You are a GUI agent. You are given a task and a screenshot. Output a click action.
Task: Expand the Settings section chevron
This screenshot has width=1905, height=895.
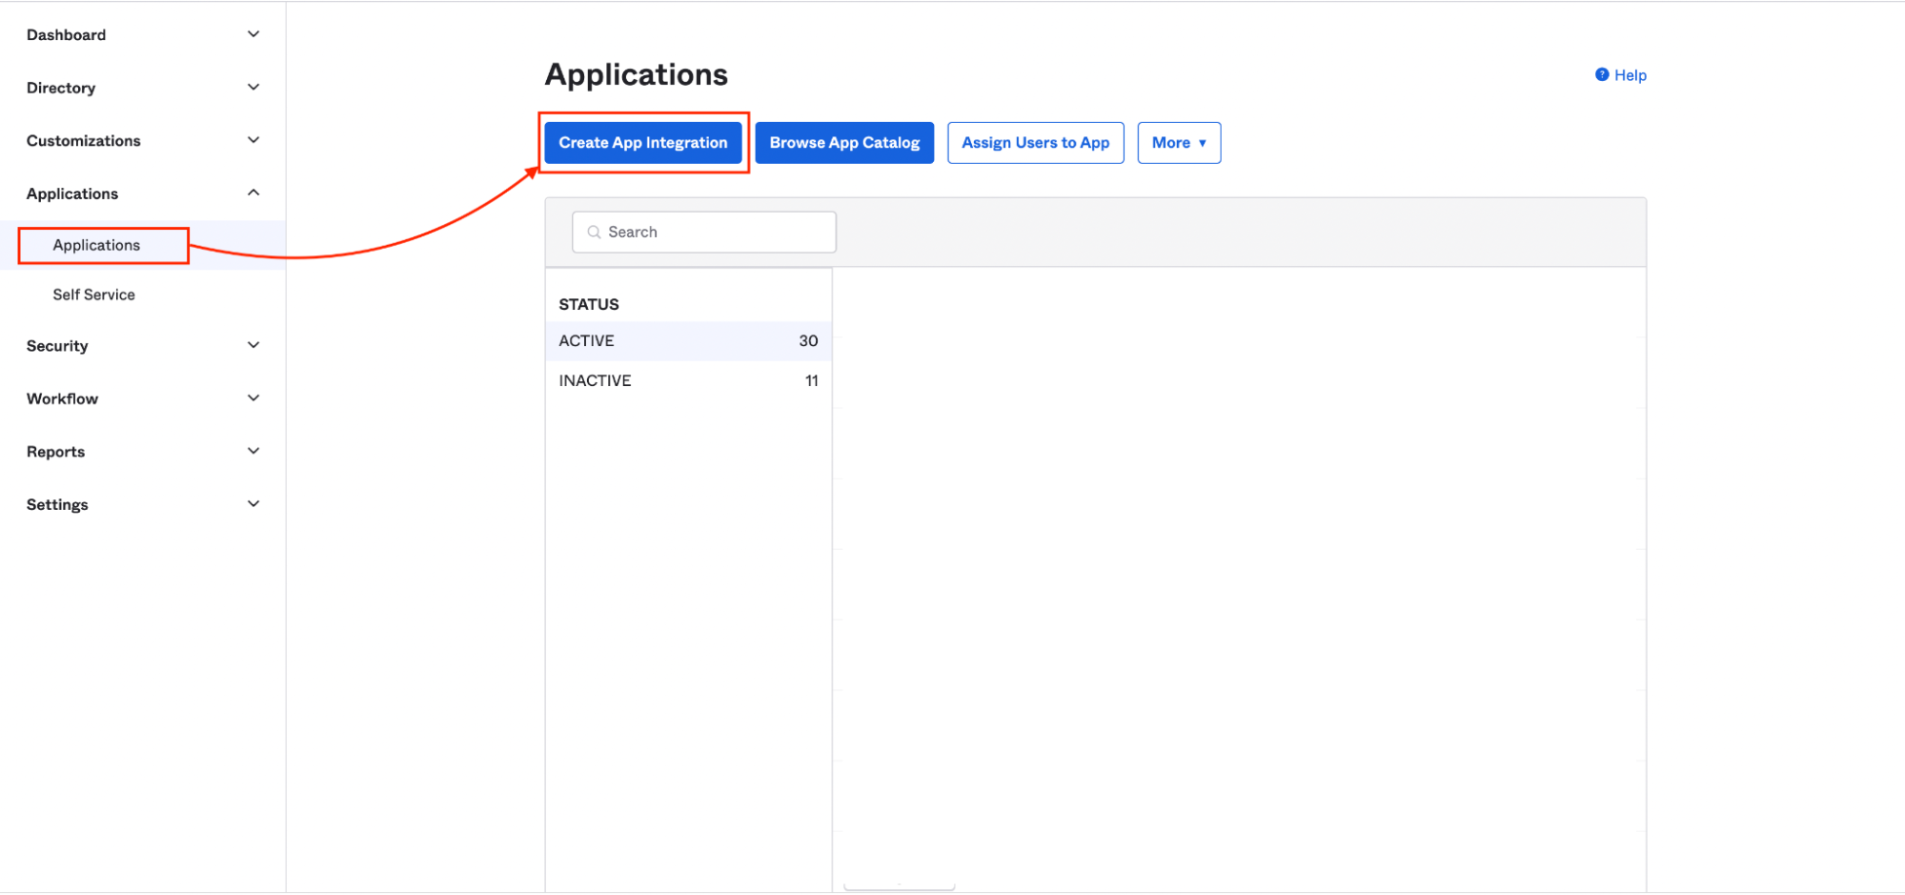pos(253,504)
